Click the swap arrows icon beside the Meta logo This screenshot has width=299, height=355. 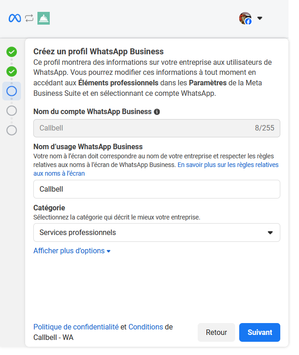tap(29, 18)
